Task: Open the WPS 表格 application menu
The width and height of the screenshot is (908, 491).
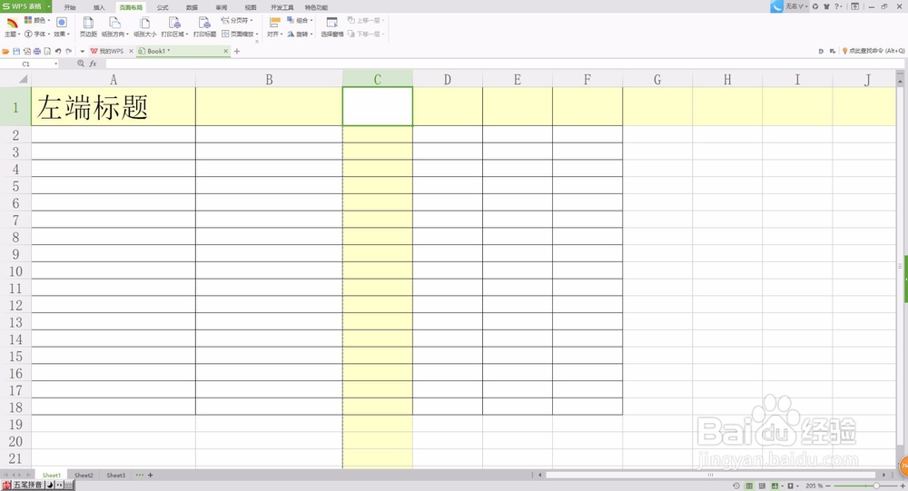Action: pyautogui.click(x=25, y=6)
